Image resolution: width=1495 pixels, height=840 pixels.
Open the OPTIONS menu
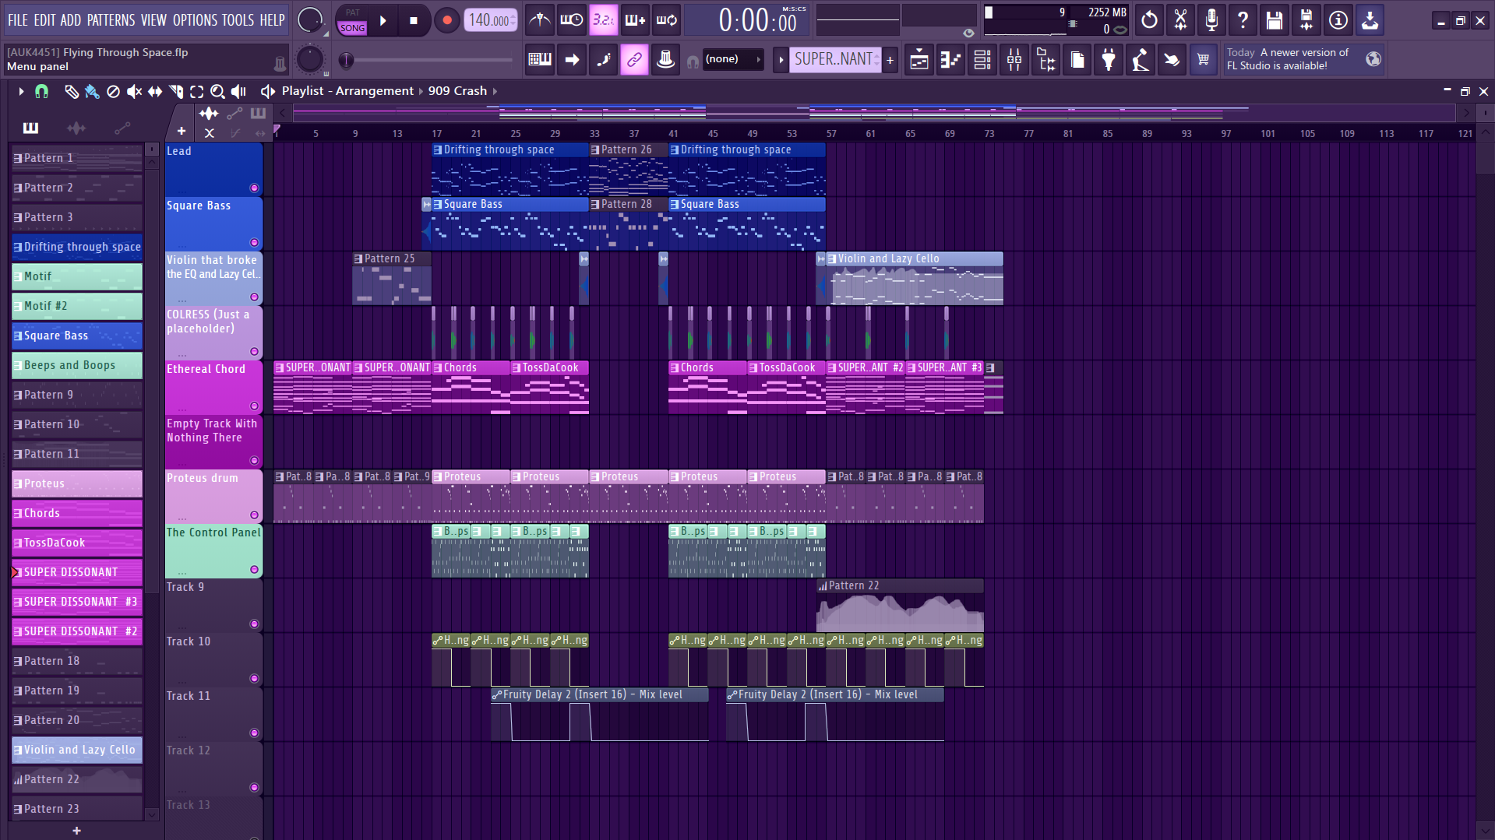pyautogui.click(x=195, y=20)
